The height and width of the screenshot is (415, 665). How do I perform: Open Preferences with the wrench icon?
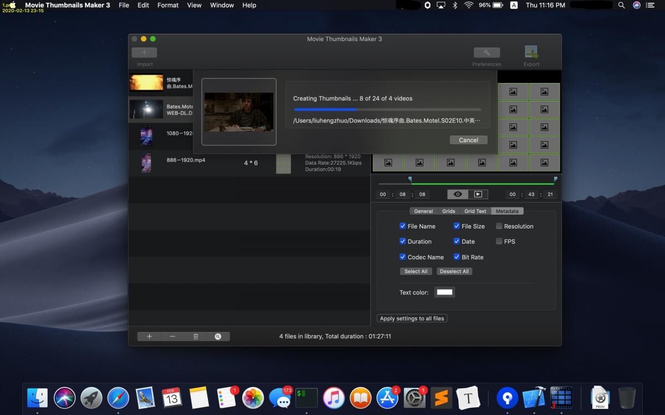click(x=487, y=53)
